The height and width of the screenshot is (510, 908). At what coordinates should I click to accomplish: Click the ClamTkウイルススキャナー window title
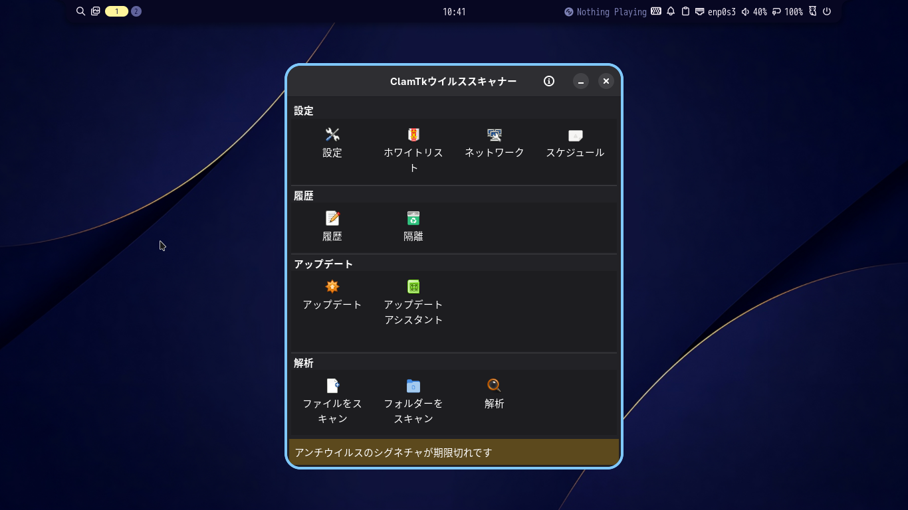453,81
